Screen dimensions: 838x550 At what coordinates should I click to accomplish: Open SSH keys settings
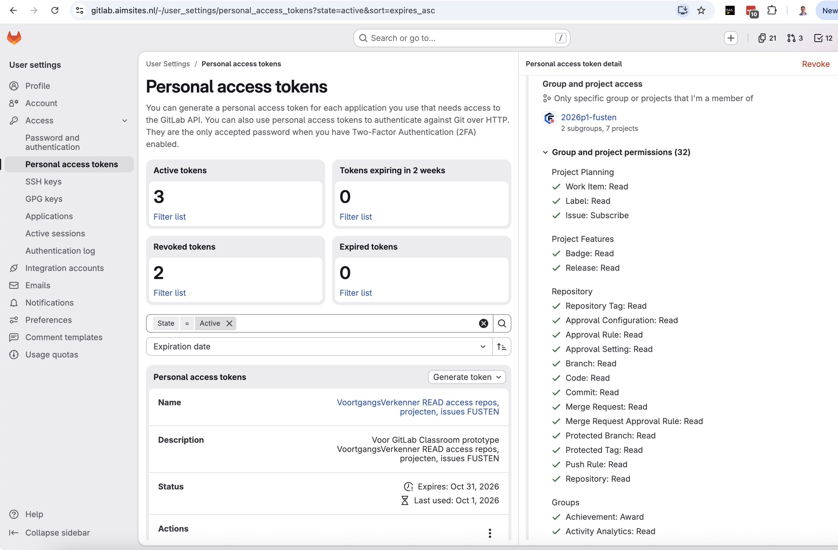click(x=43, y=181)
